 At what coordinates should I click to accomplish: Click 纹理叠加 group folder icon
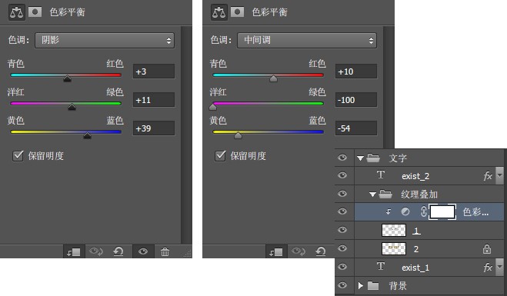coord(385,194)
